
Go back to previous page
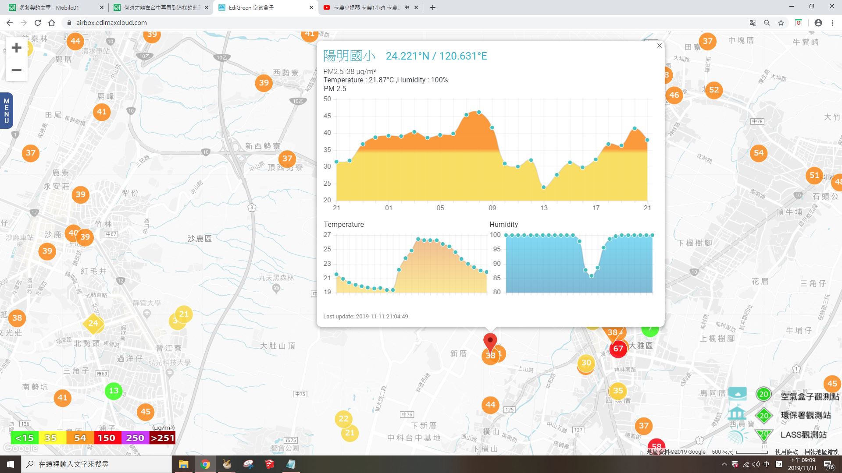[x=10, y=23]
